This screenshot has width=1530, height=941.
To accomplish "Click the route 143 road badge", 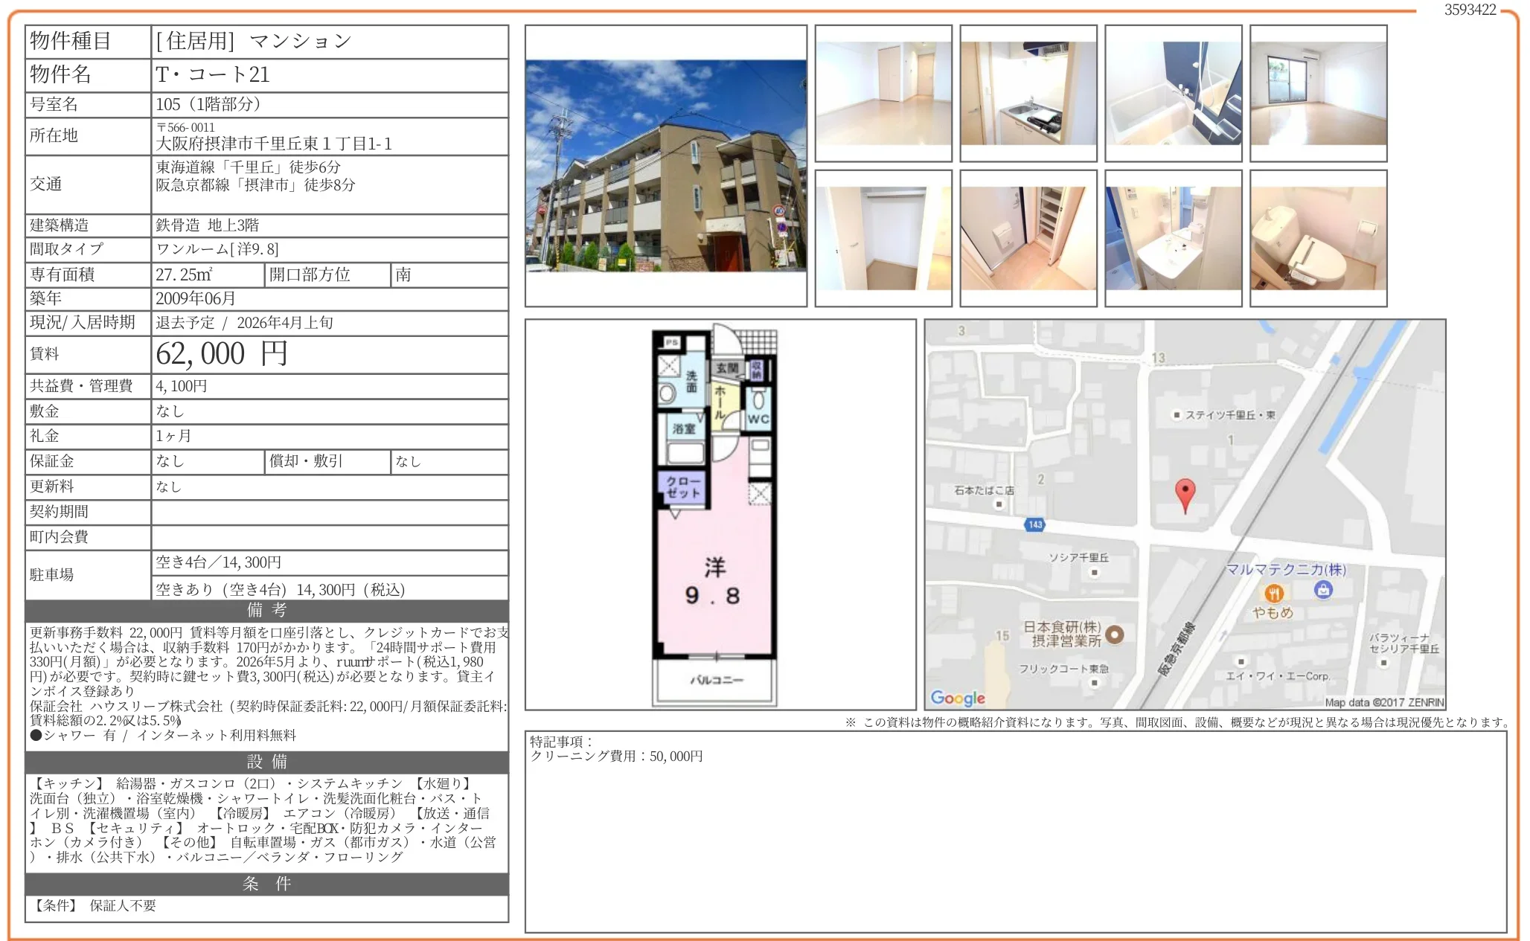I will pos(1035,524).
